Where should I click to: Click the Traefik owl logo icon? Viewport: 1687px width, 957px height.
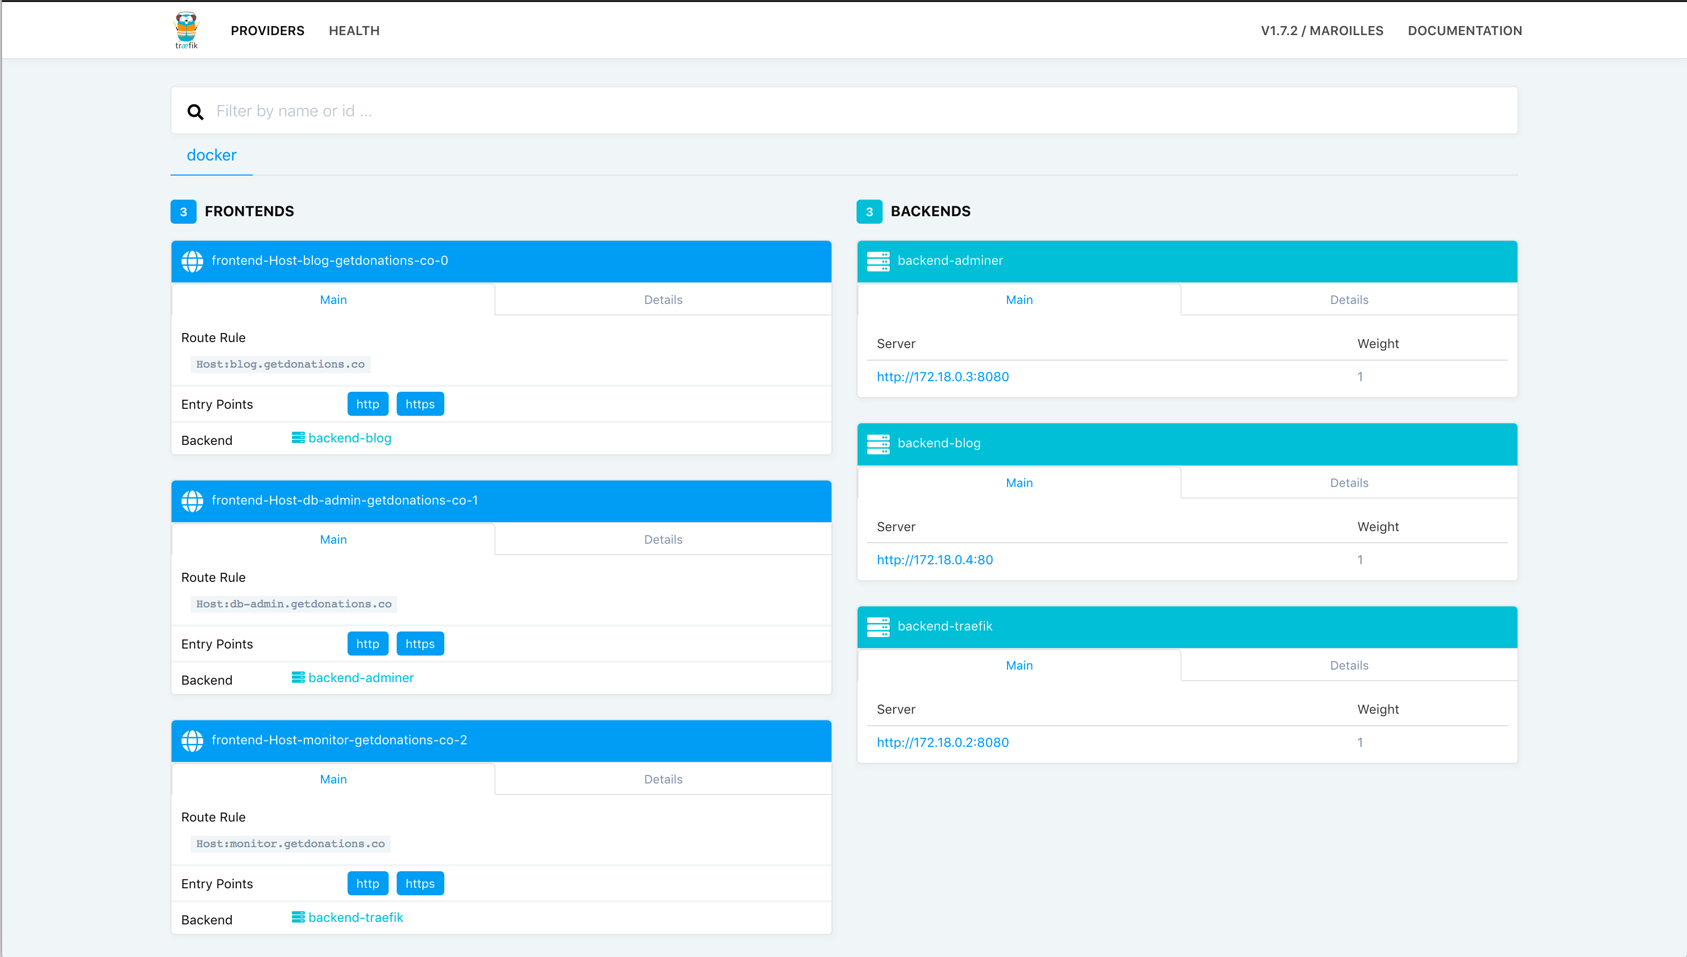coord(187,30)
